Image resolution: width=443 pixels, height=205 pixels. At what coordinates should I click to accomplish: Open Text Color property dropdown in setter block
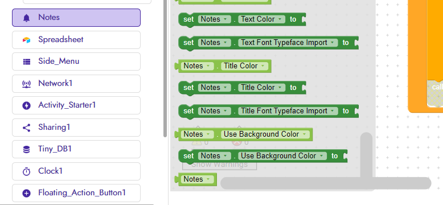tap(261, 19)
